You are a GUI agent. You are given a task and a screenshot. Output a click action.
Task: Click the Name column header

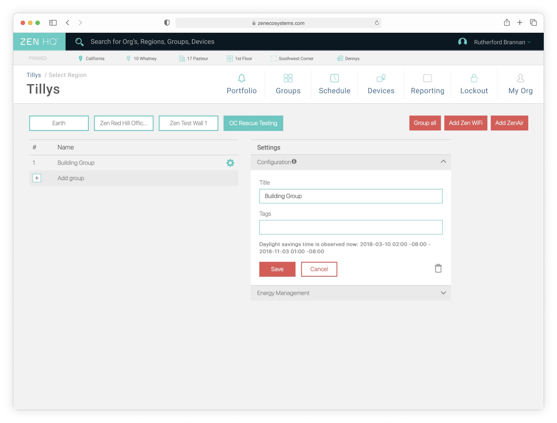66,147
